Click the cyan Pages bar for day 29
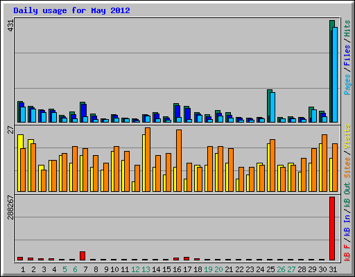The image size is (355, 277). click(x=314, y=116)
